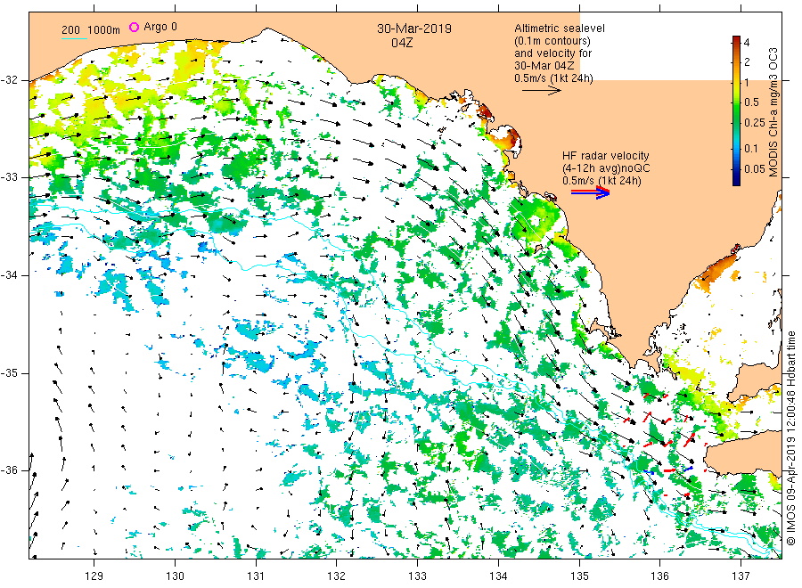This screenshot has width=802, height=588.
Task: Click the black altimetric velocity scale arrow
Action: coord(542,91)
